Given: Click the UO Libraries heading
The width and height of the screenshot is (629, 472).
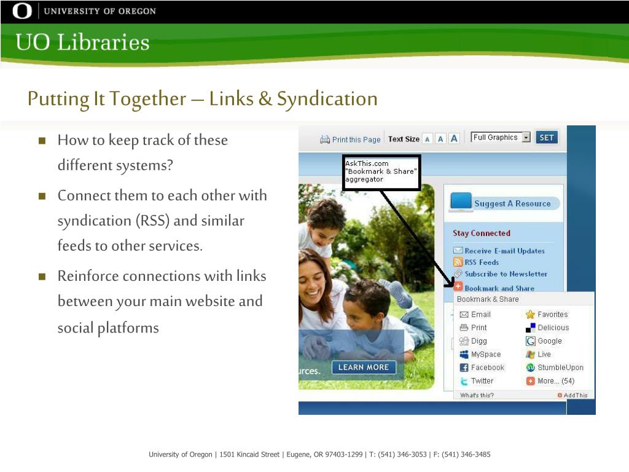Looking at the screenshot, I should pos(82,42).
